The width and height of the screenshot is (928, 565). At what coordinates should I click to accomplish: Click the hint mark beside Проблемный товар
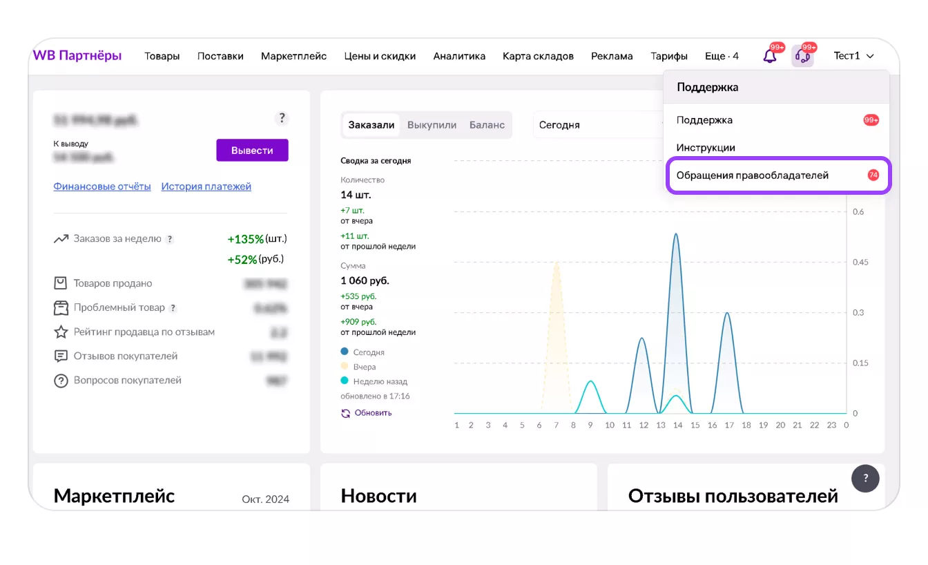pyautogui.click(x=173, y=308)
